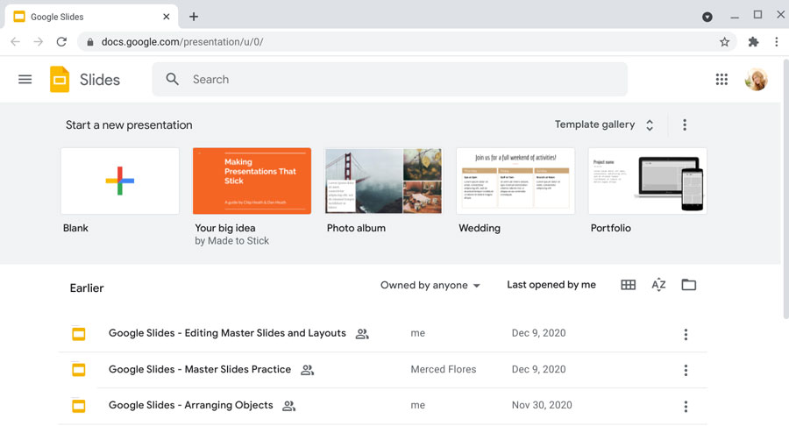Open the Google apps grid

point(721,80)
